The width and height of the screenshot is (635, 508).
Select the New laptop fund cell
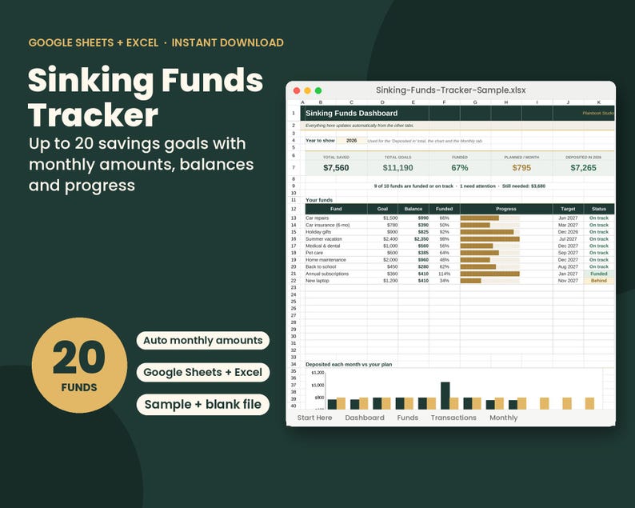coord(336,281)
